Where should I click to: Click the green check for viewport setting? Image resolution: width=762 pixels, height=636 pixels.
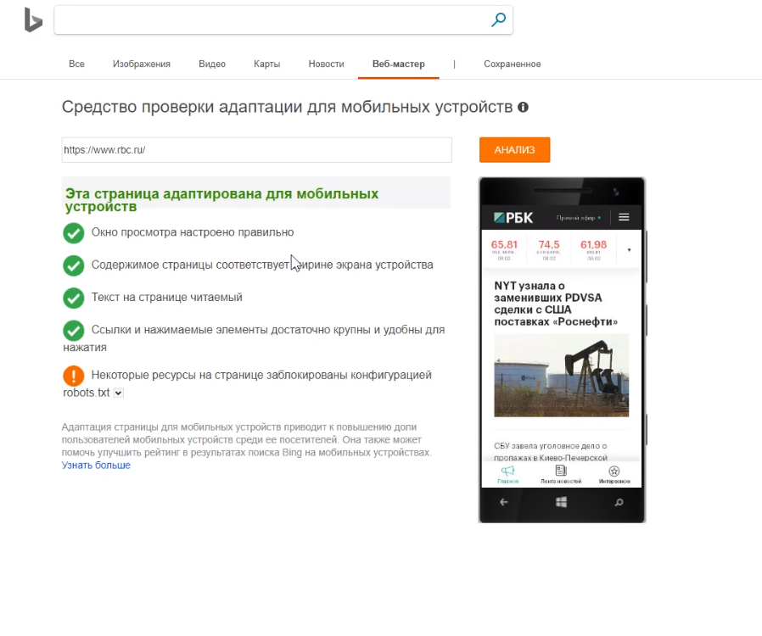[73, 232]
